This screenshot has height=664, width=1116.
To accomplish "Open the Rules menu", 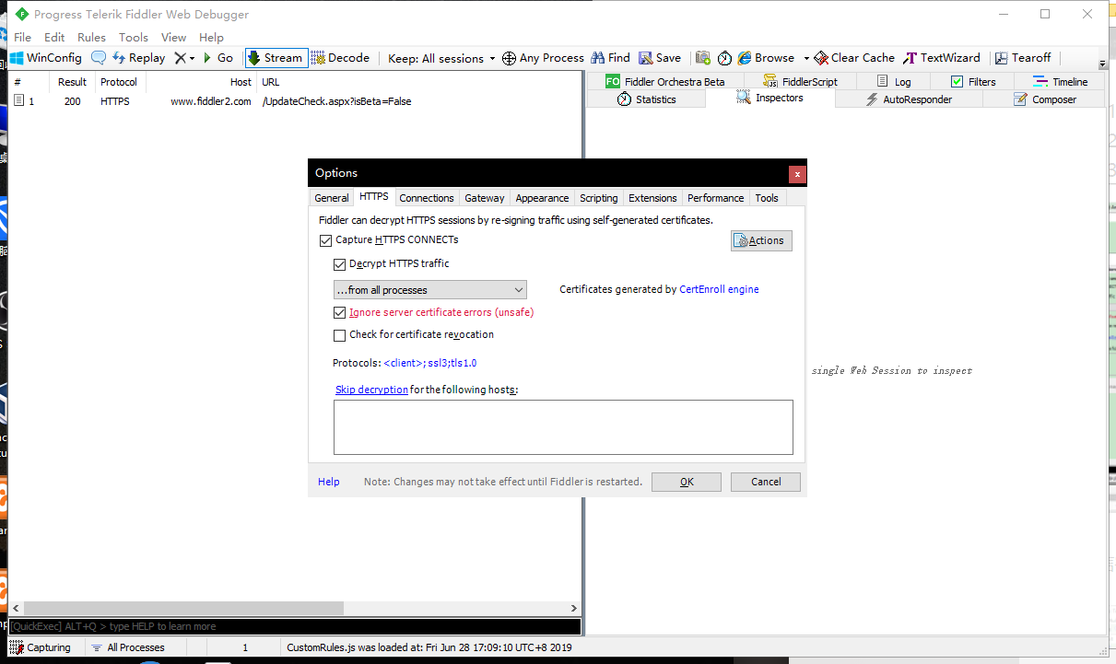I will [91, 37].
